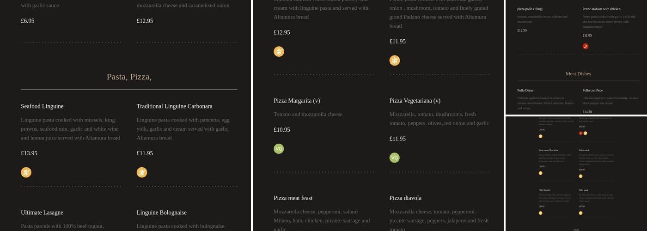Click the Meat Dishes section heading
The height and width of the screenshot is (231, 647).
578,74
